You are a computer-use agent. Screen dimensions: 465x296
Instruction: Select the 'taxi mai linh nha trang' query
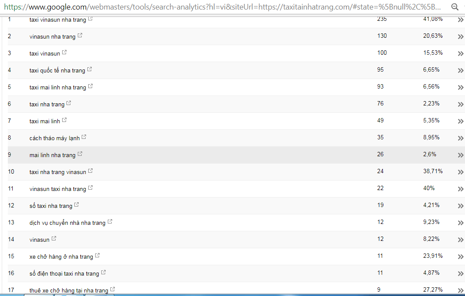(58, 87)
